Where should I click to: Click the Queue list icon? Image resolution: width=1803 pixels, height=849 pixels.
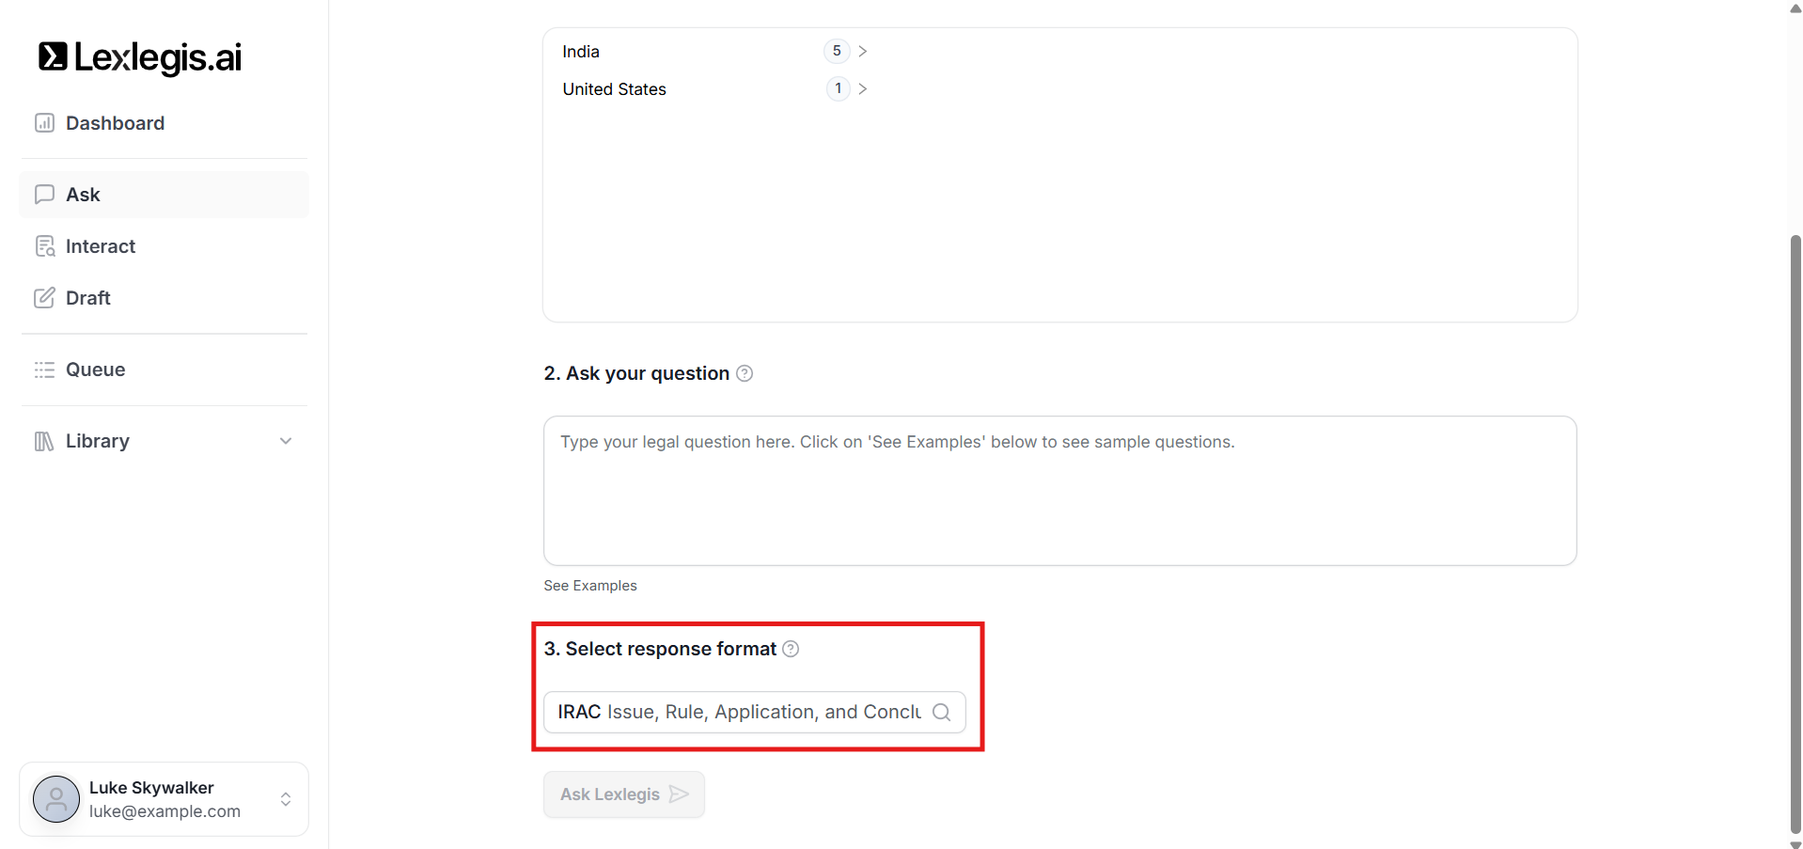point(44,369)
